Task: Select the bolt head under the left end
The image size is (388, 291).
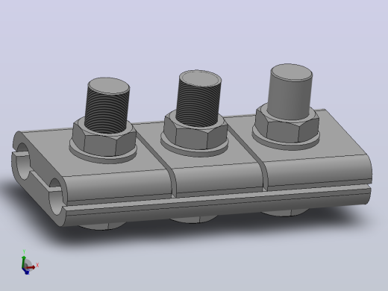Action: coord(102,227)
